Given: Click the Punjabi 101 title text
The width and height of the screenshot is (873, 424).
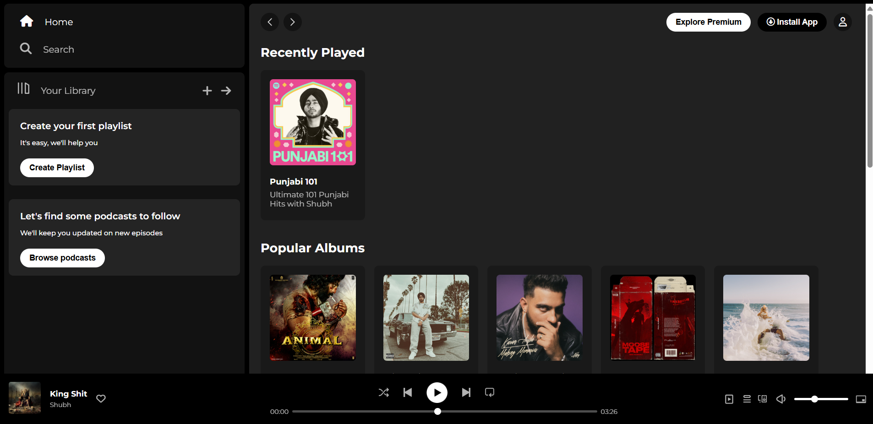Looking at the screenshot, I should click(294, 182).
